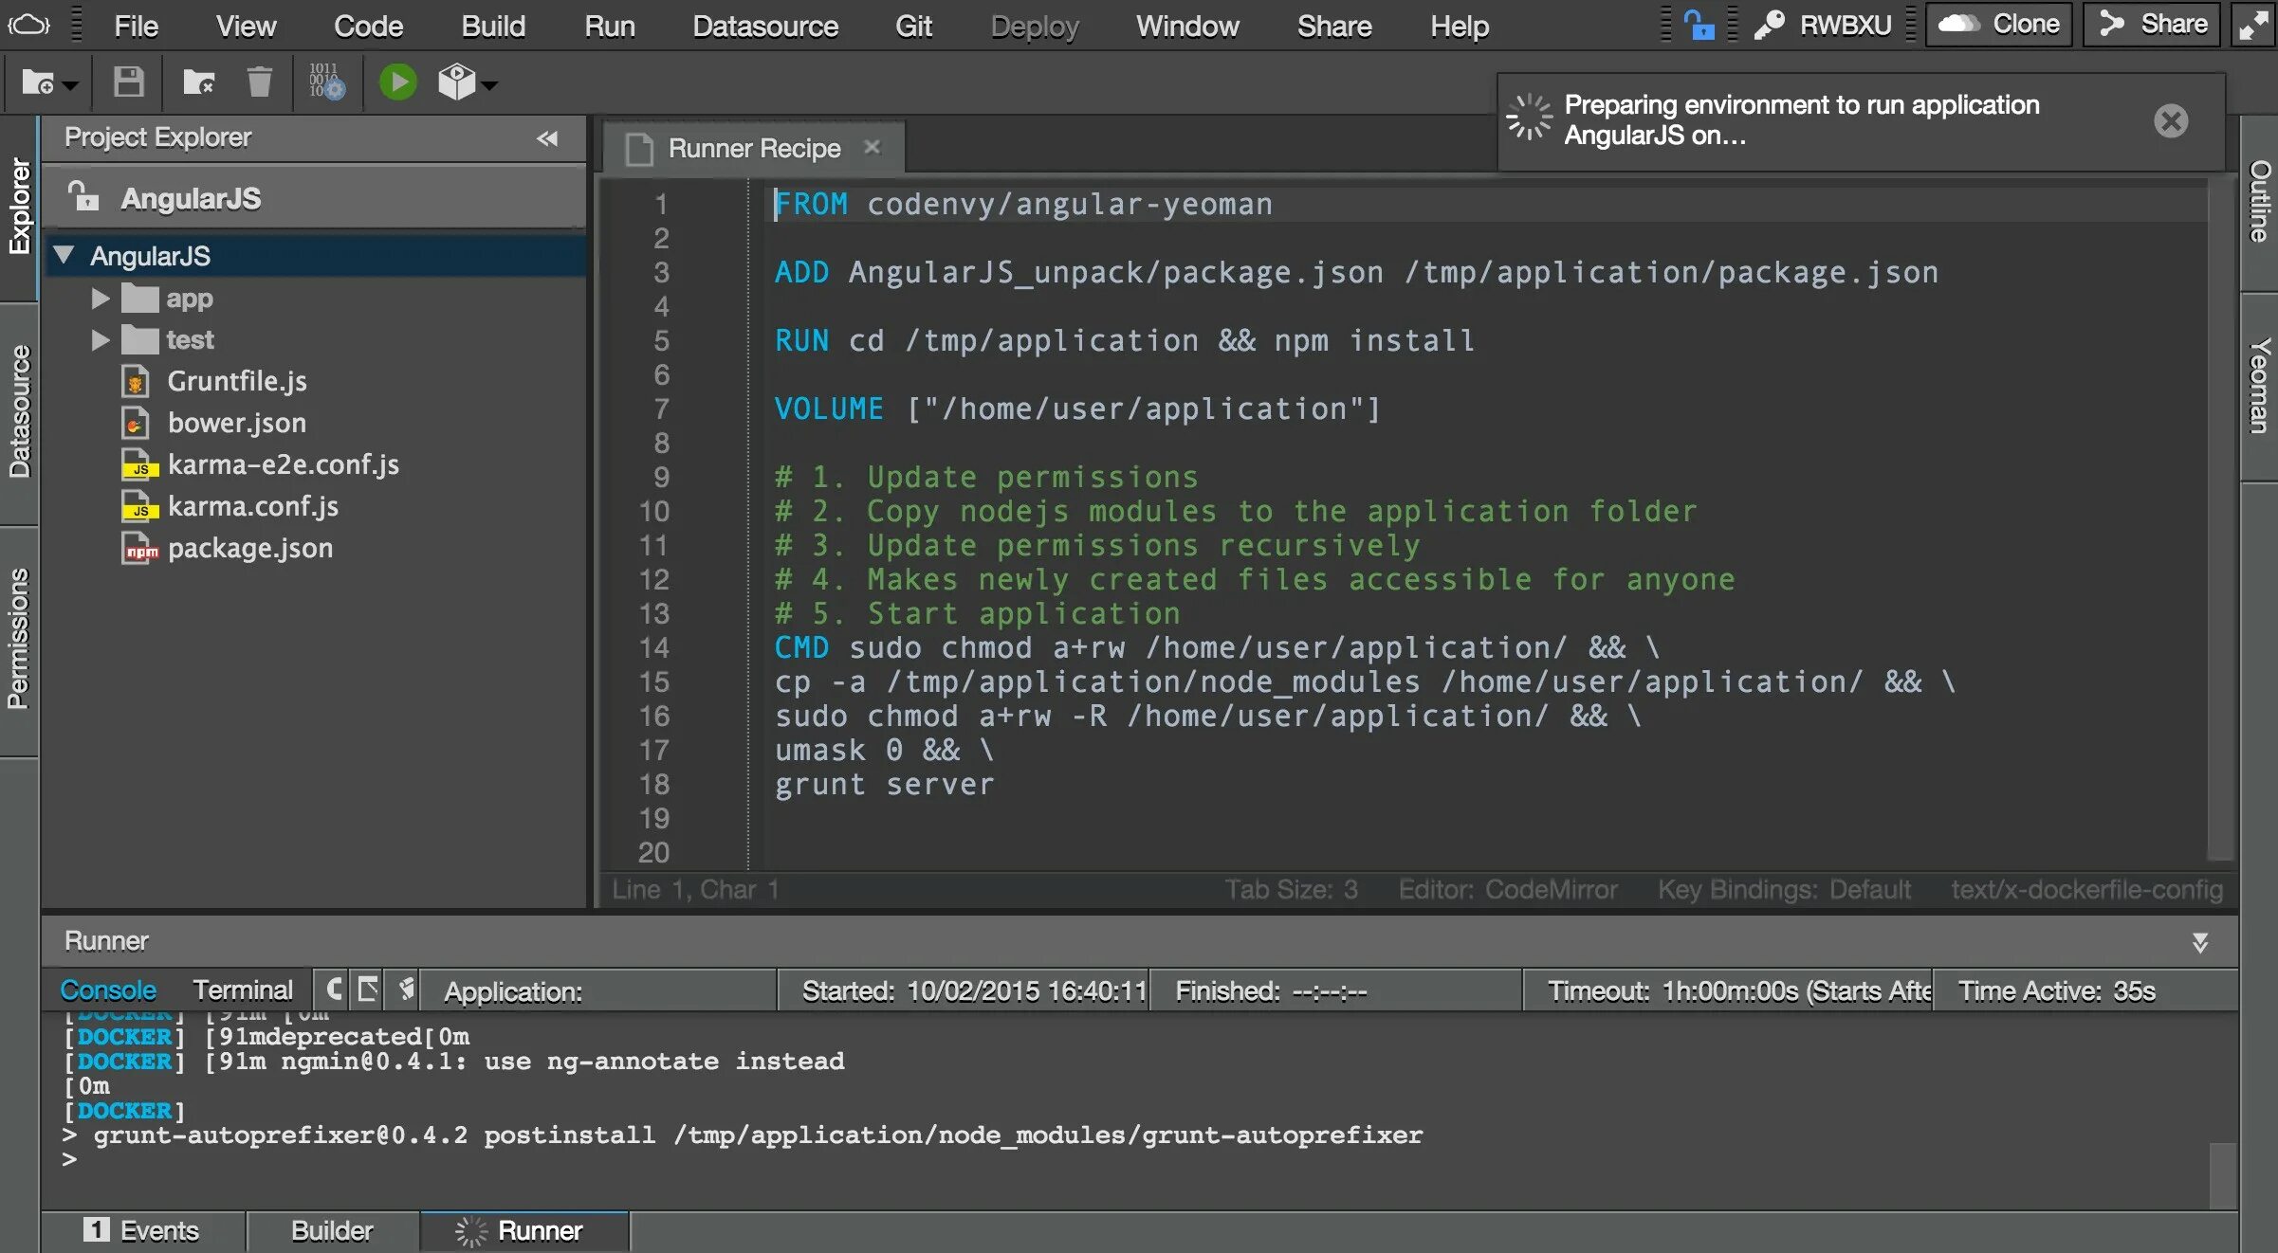Click the Save file toolbar icon

point(128,82)
